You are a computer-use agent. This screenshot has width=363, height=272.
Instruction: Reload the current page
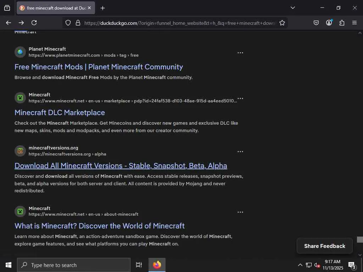[34, 23]
